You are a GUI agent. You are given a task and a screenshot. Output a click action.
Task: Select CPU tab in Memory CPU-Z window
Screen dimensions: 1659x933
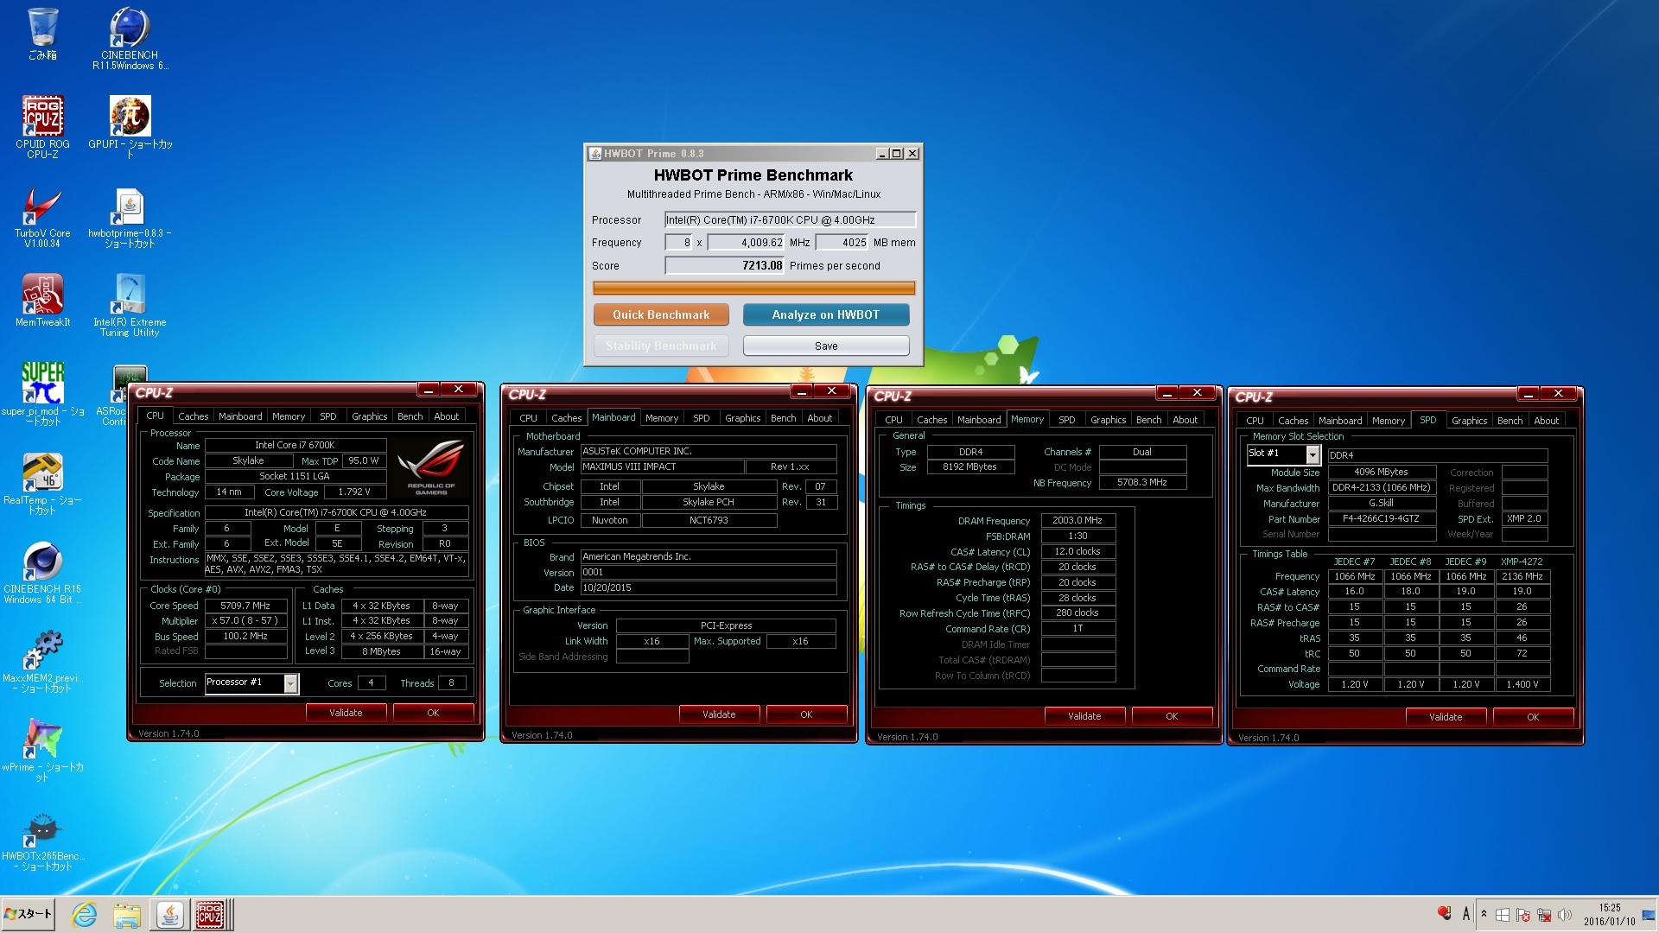pos(893,420)
